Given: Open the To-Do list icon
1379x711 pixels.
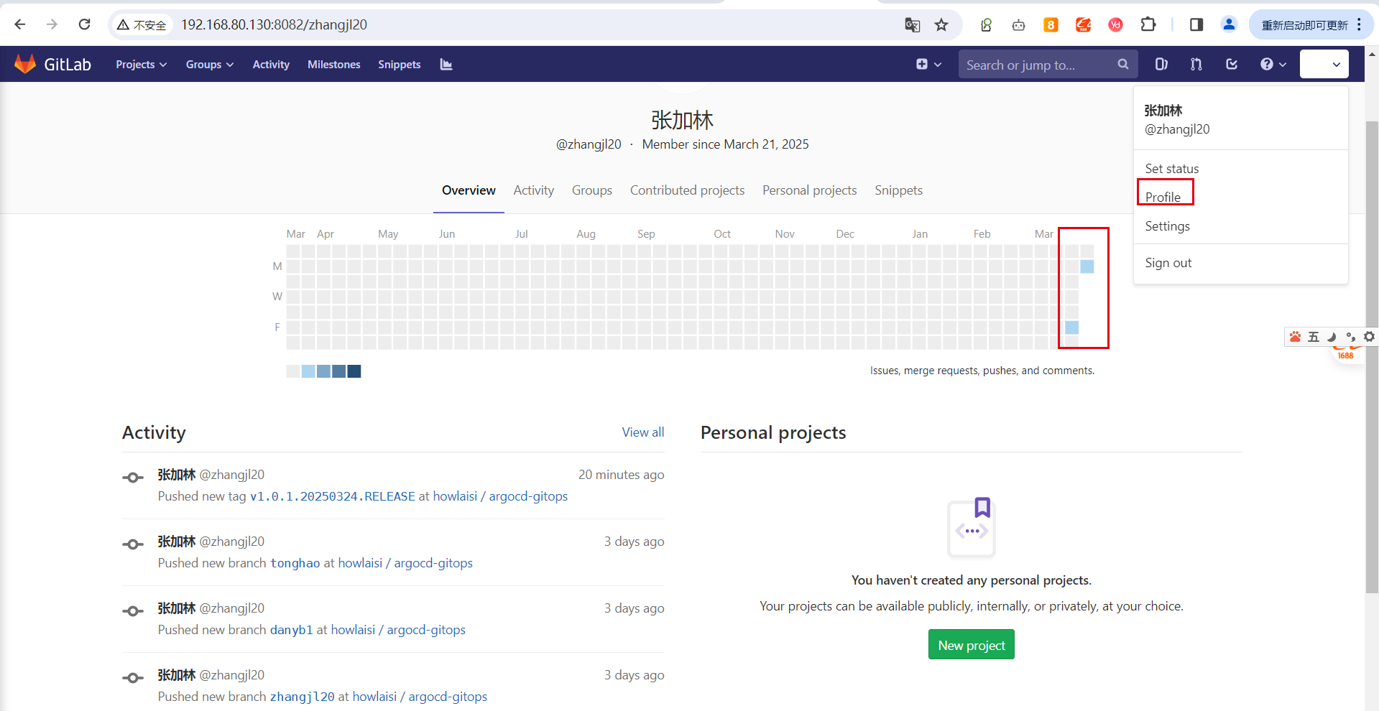Looking at the screenshot, I should (x=1232, y=65).
